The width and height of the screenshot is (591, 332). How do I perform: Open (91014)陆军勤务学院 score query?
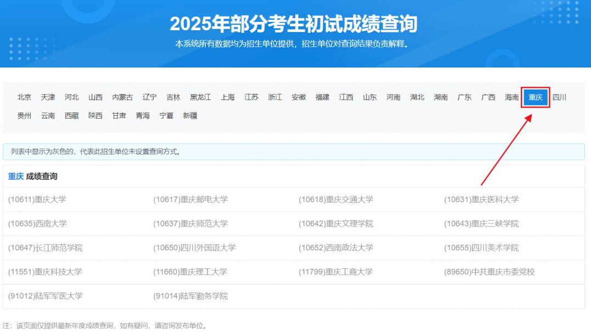point(190,296)
